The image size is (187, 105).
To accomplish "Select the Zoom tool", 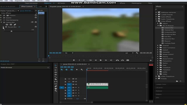I will click(56, 91).
